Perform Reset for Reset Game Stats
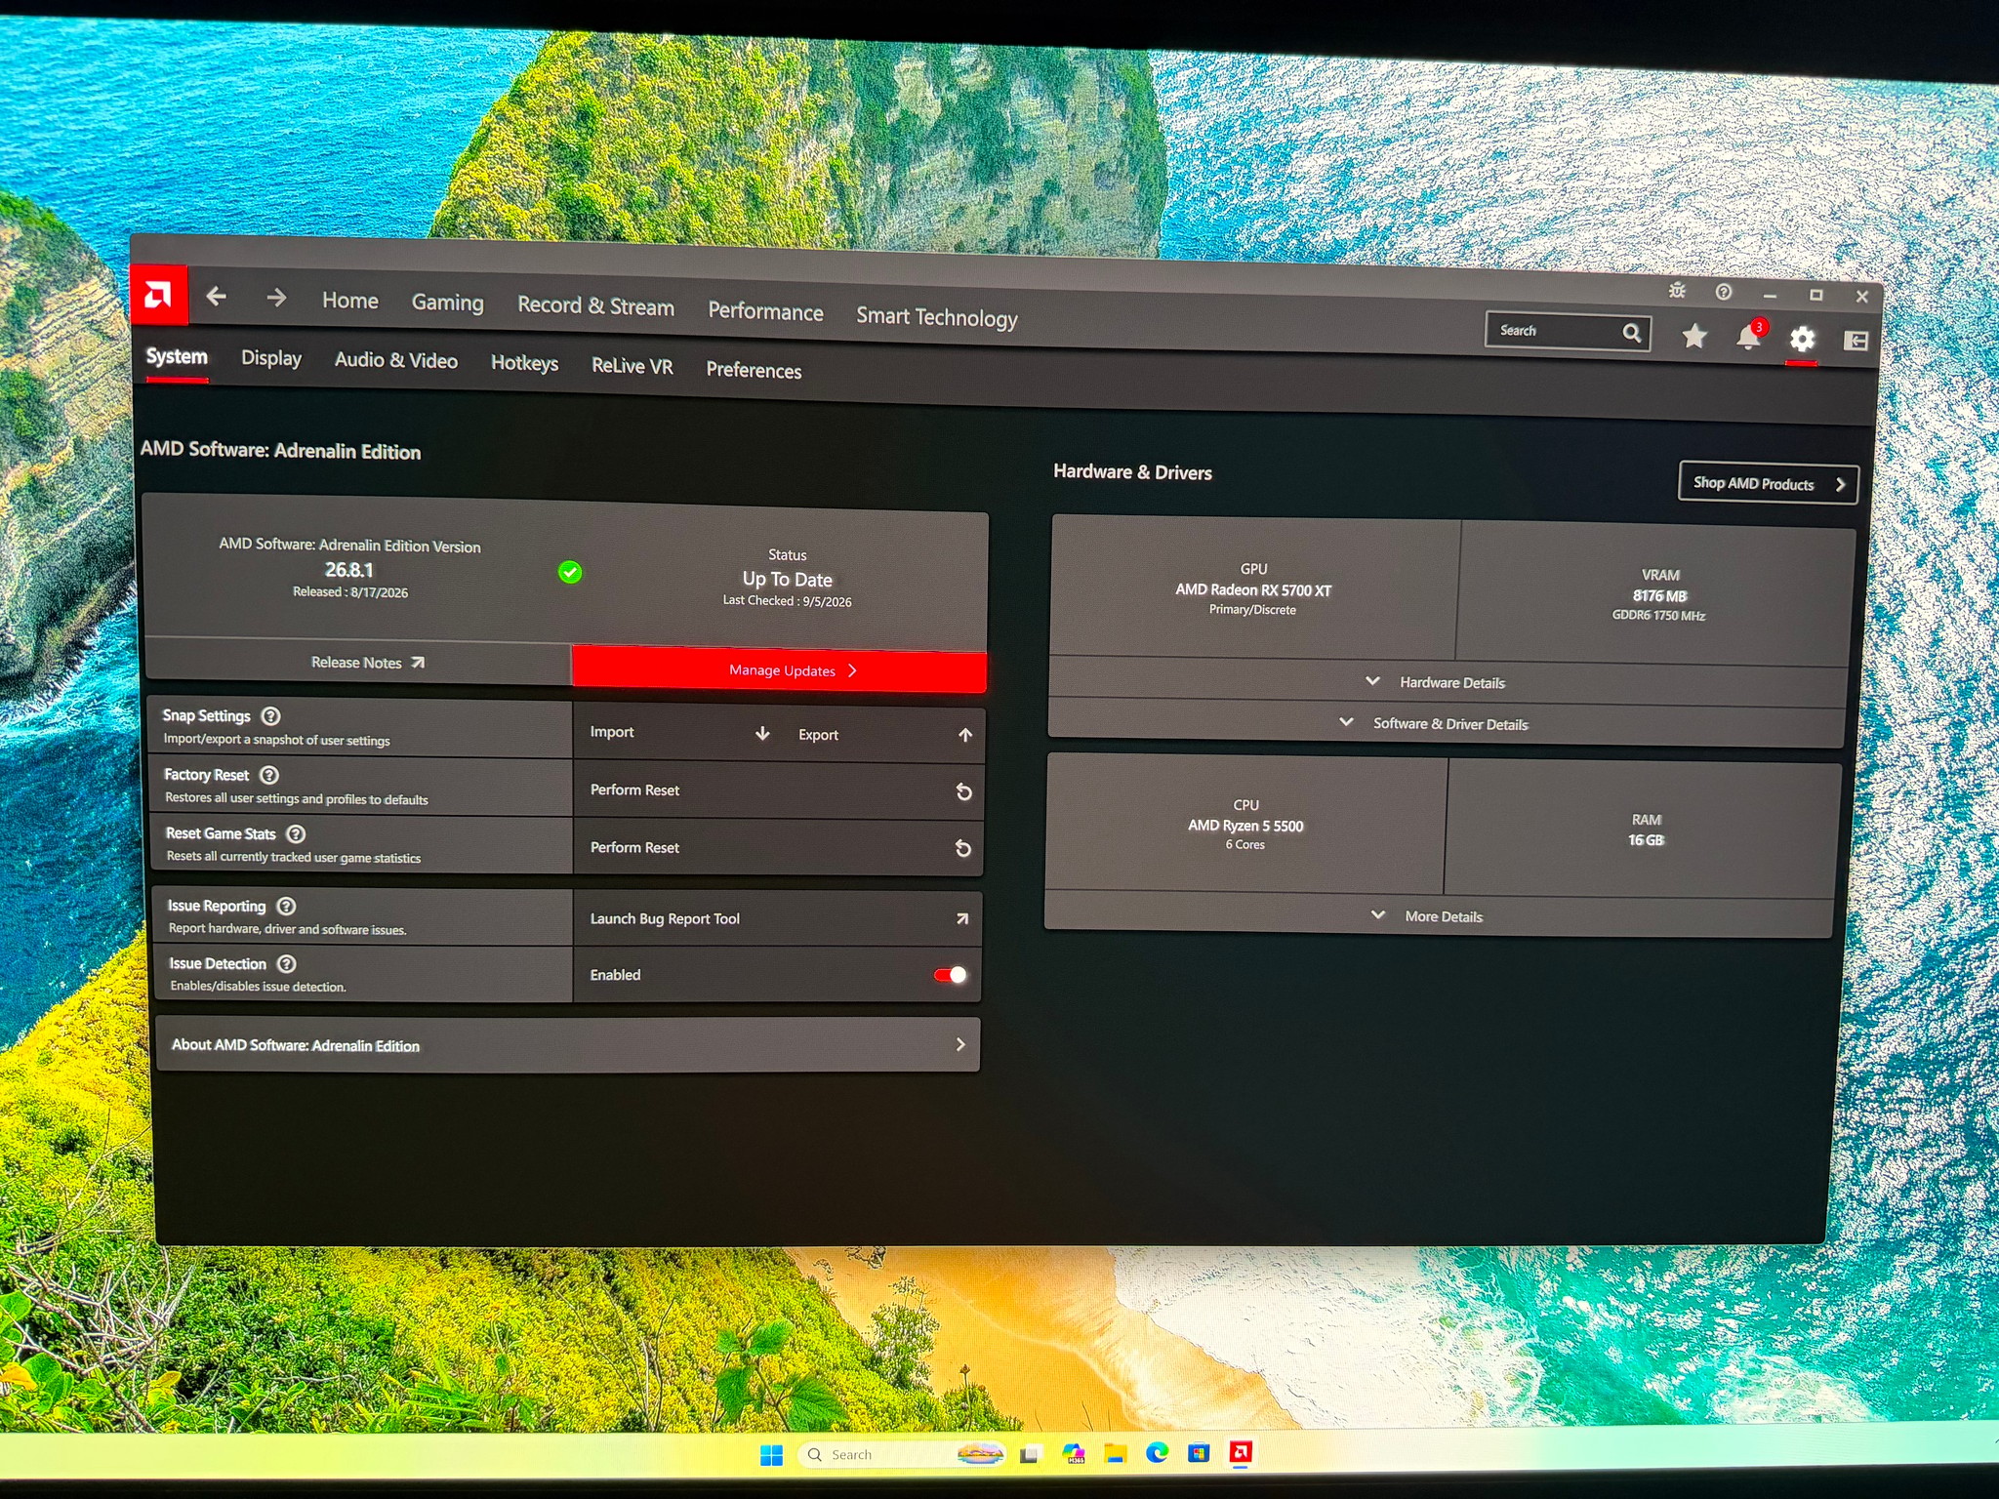Screen dimensions: 1999x1499 [x=778, y=847]
